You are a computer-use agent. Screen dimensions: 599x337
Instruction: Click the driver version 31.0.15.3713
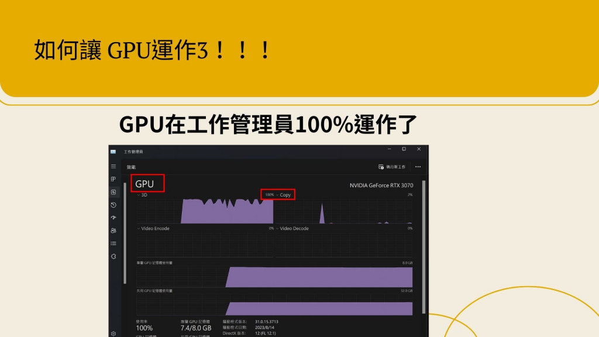267,322
